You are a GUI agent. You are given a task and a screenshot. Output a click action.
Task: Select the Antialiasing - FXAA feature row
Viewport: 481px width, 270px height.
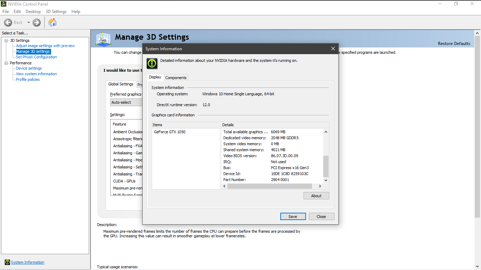(x=127, y=146)
